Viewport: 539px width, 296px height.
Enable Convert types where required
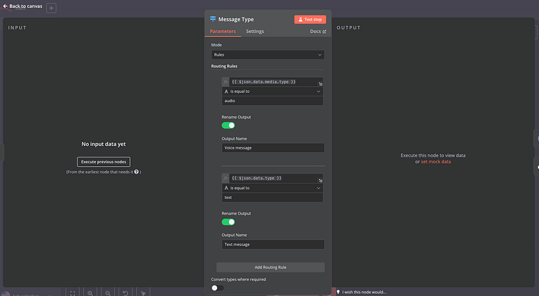217,288
